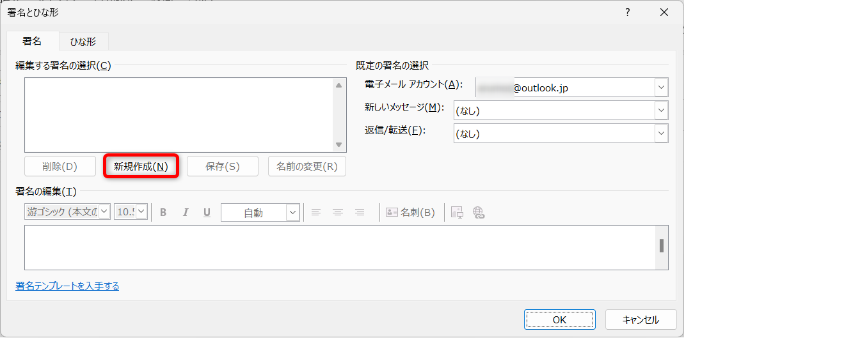This screenshot has height=338, width=860.
Task: Toggle underline formatting for signature text
Action: [207, 212]
